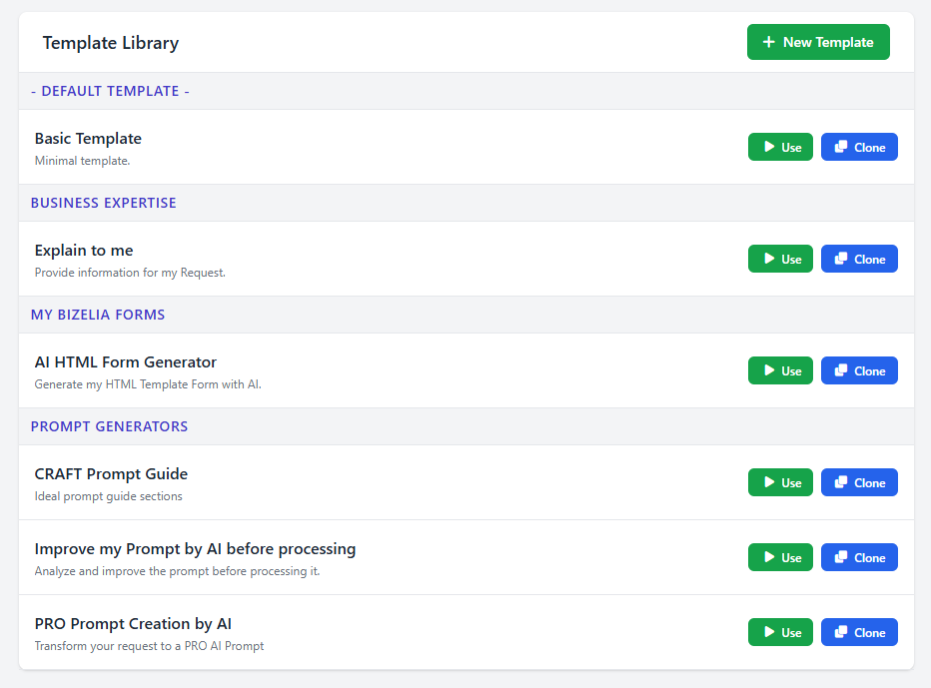Click the New Template button
Viewport: 931px width, 688px height.
[818, 42]
